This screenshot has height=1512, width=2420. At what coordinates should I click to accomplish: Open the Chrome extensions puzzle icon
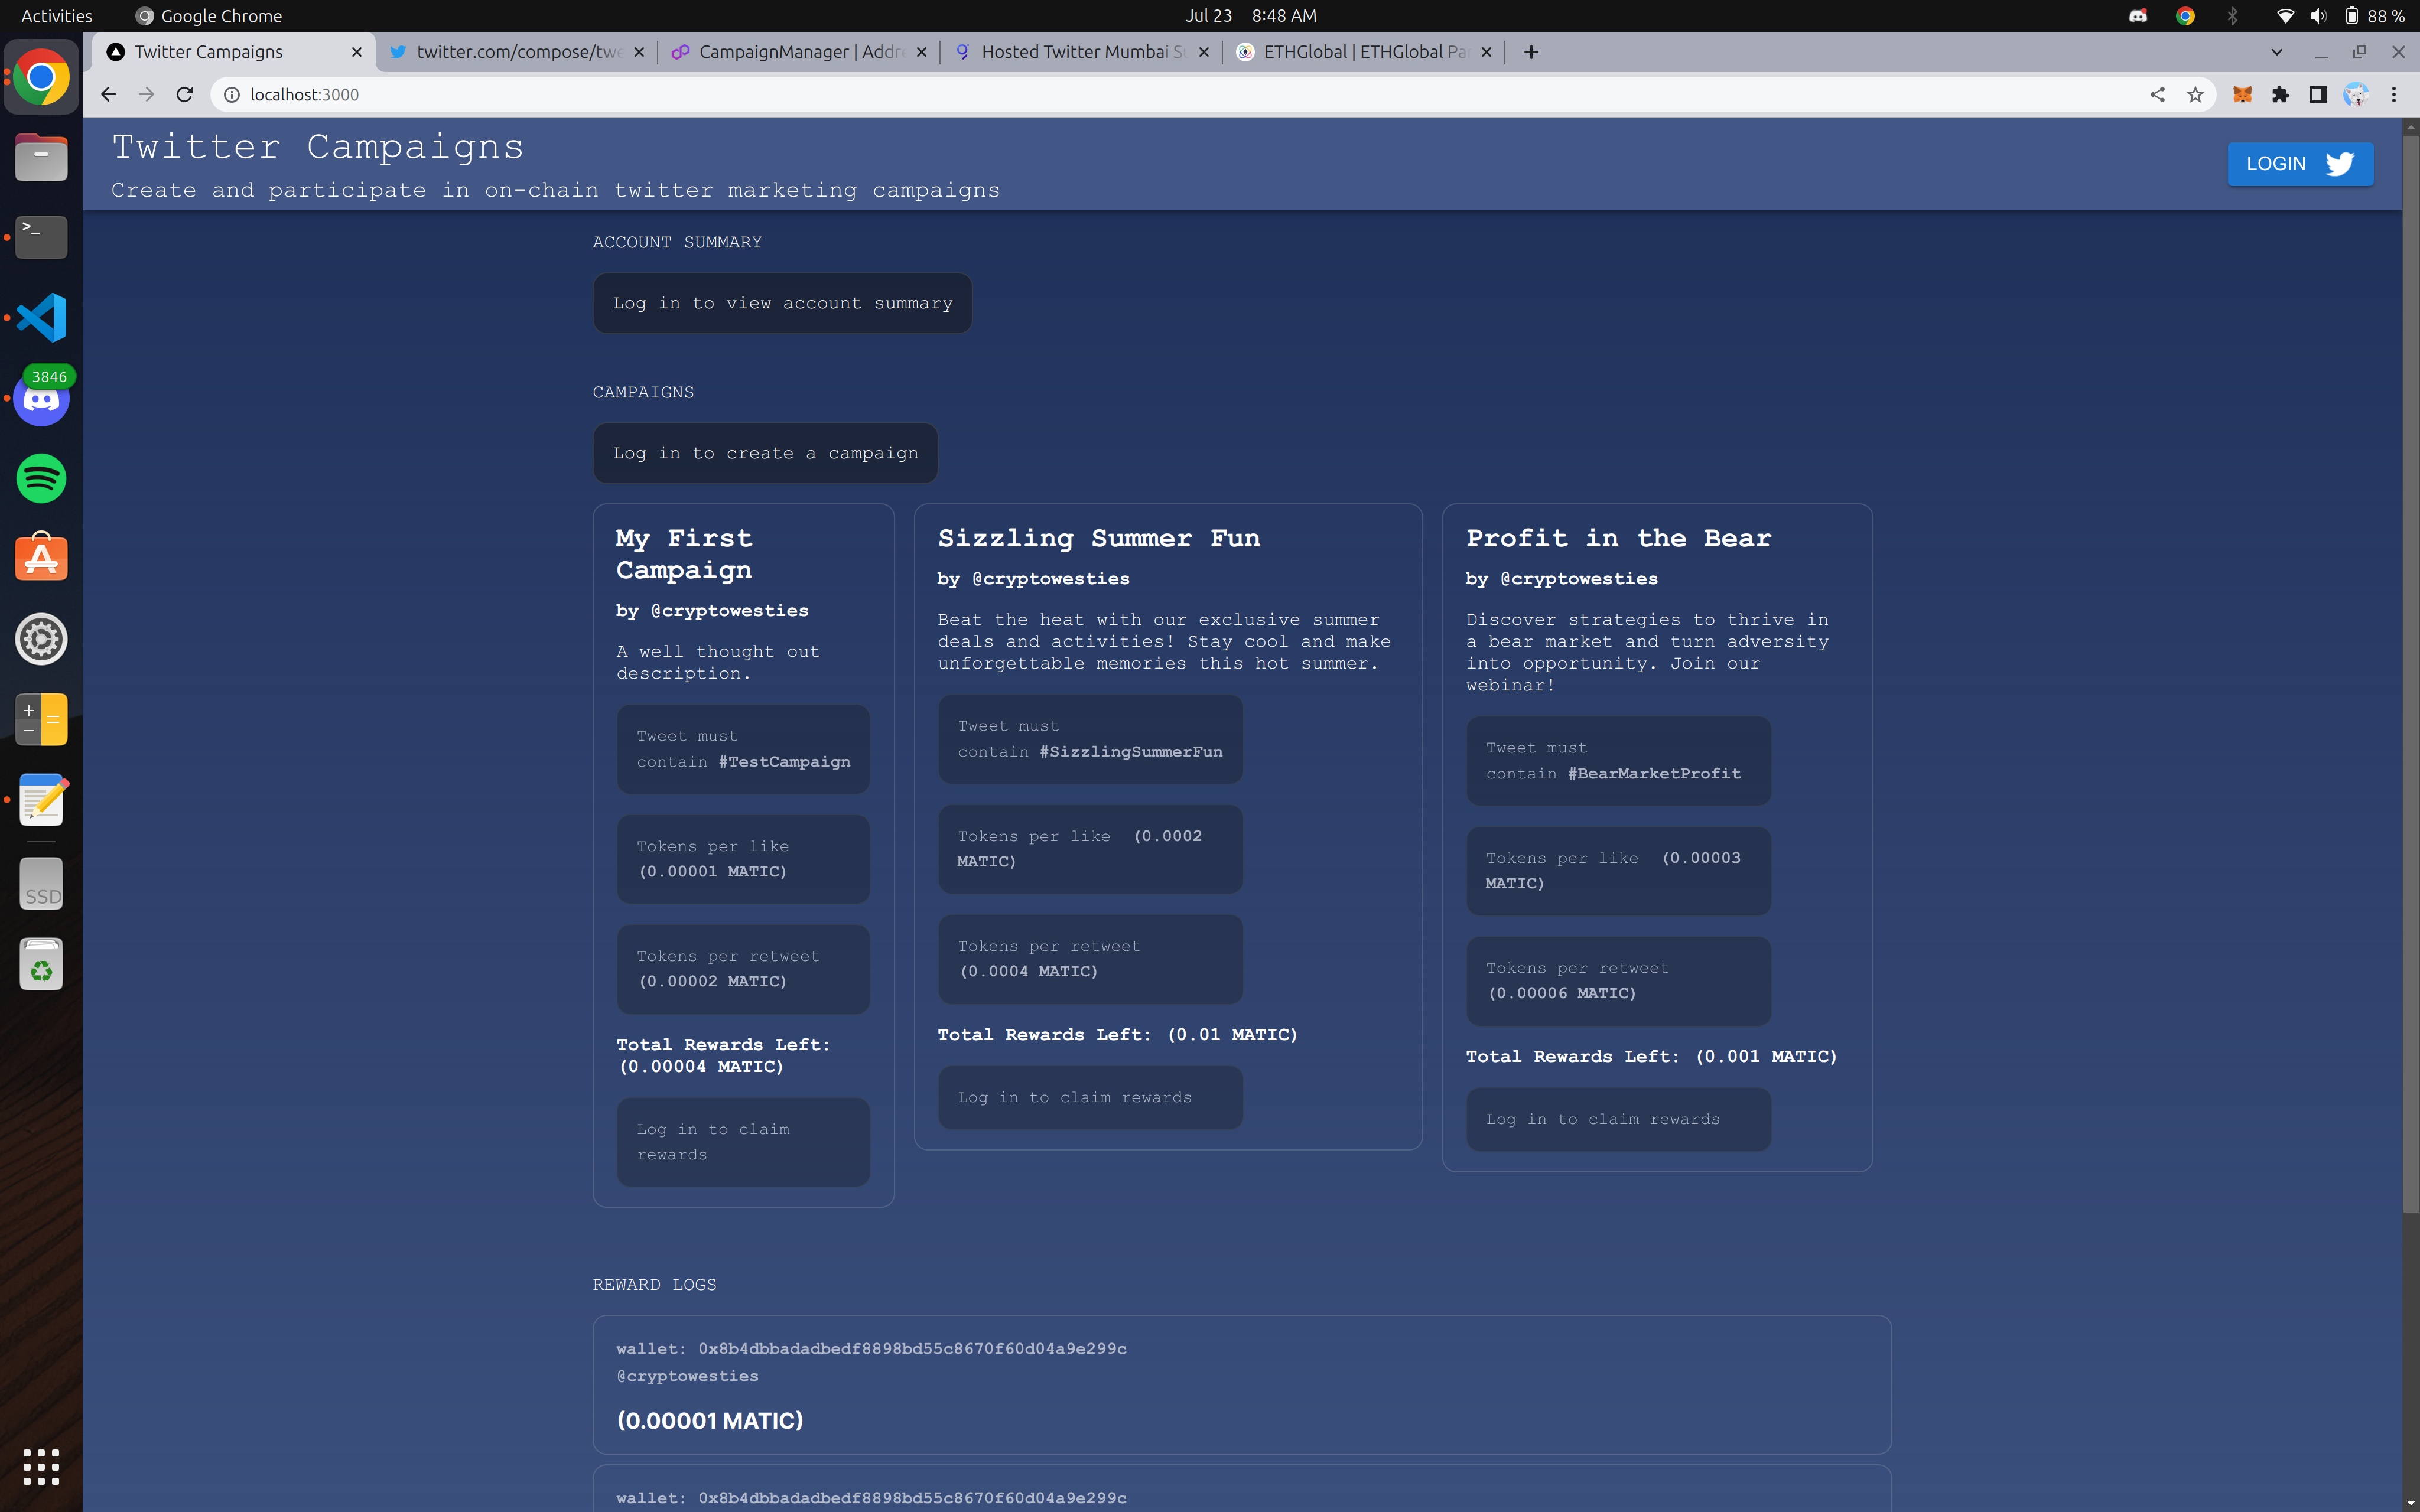(2280, 94)
